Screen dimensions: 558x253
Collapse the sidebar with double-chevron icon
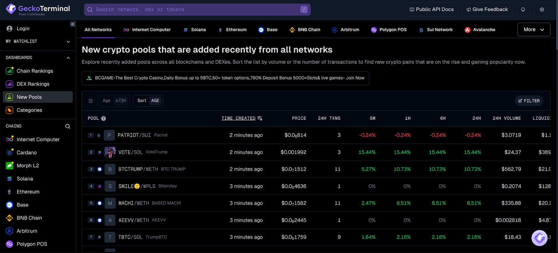click(73, 24)
